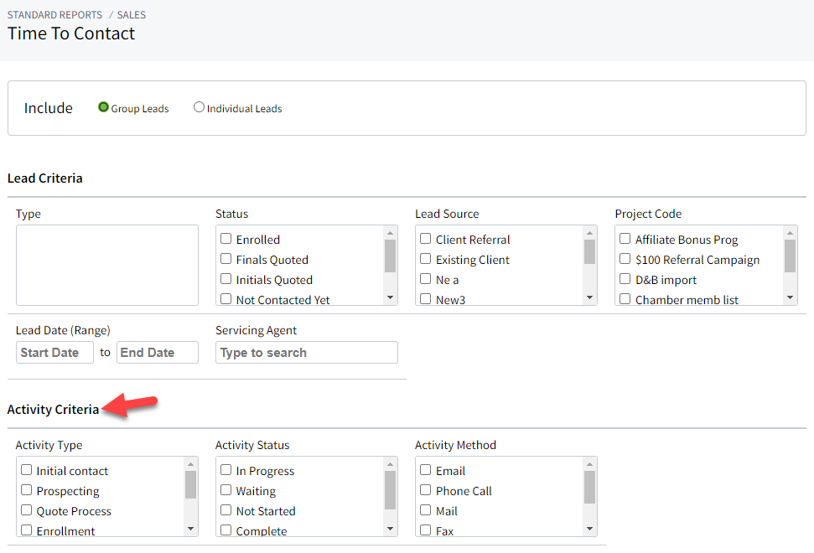The height and width of the screenshot is (553, 814).
Task: Check the Complete activity status
Action: click(226, 530)
